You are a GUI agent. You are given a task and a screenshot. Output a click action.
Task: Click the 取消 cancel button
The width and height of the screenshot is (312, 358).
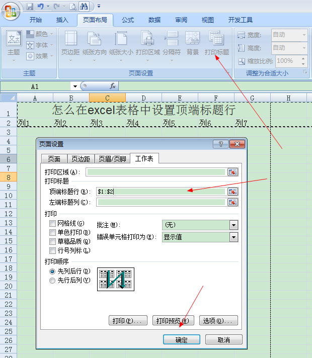pyautogui.click(x=223, y=339)
